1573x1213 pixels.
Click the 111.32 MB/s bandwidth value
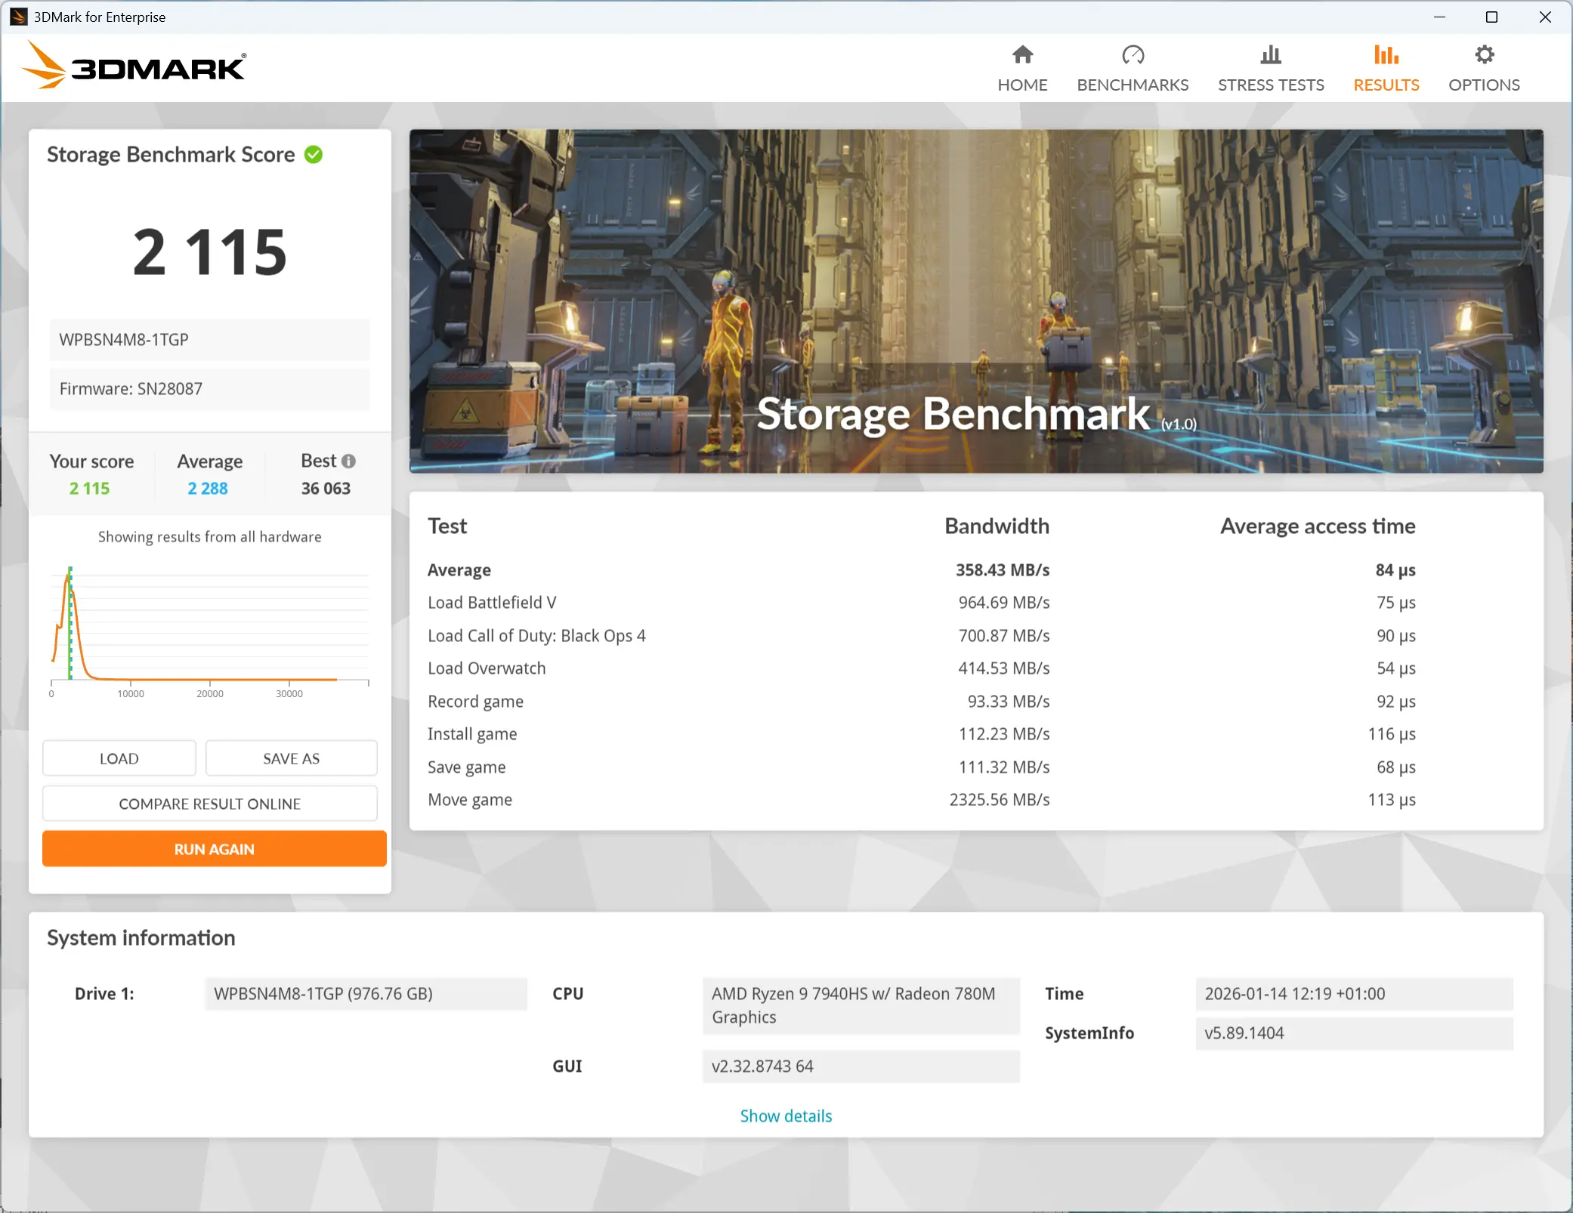pos(1004,767)
